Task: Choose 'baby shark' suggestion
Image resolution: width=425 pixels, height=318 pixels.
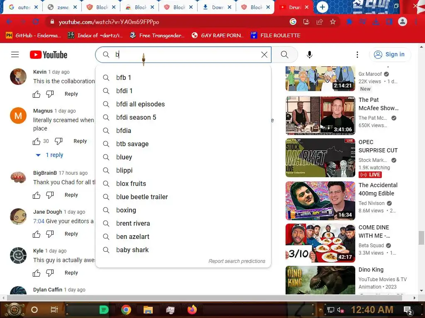Action: pyautogui.click(x=183, y=250)
